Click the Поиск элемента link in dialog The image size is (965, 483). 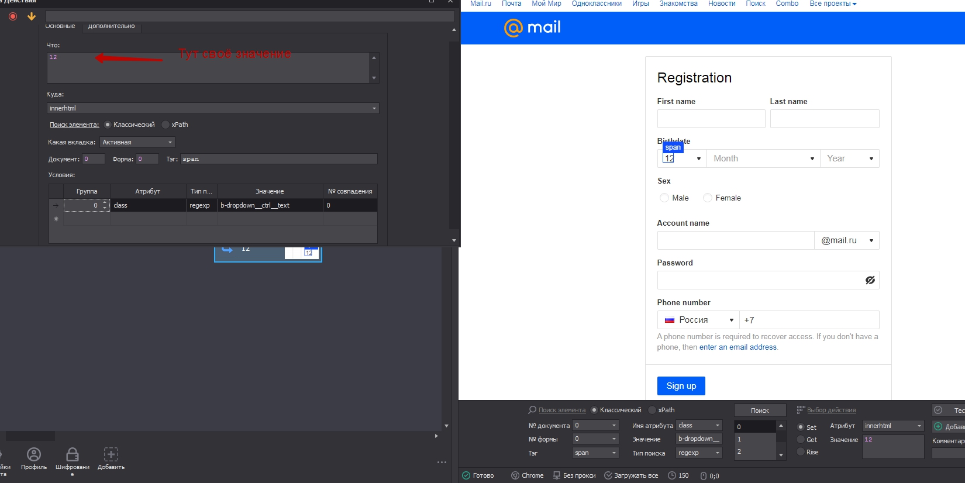click(74, 125)
